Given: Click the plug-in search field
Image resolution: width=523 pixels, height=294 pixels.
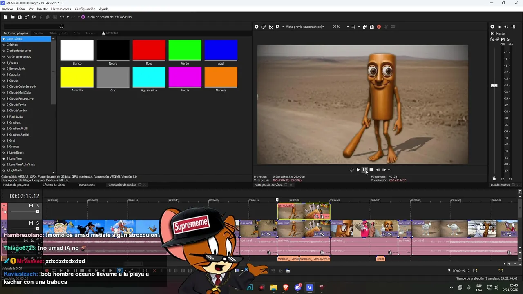Looking at the screenshot, I should pos(31,27).
